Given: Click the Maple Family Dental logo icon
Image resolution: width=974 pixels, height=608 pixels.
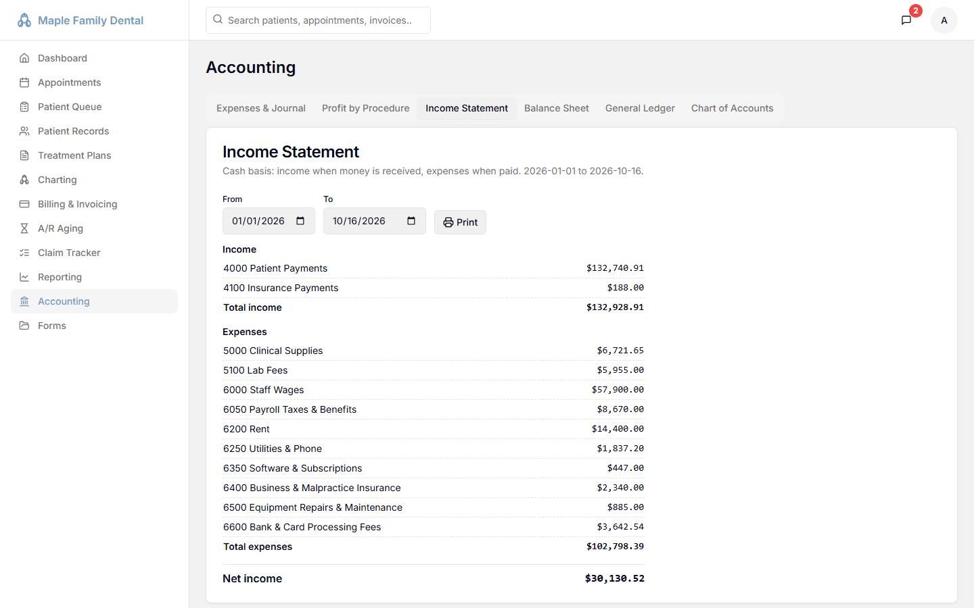Looking at the screenshot, I should point(24,20).
